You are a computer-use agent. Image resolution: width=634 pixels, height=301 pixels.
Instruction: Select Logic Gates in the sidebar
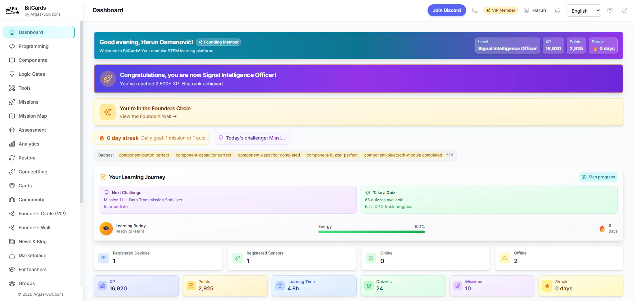tap(39, 74)
